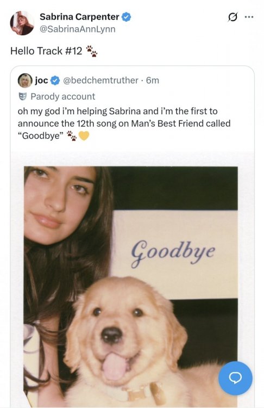Click the 'Parody account' label text
This screenshot has width=264, height=408.
[x=63, y=96]
